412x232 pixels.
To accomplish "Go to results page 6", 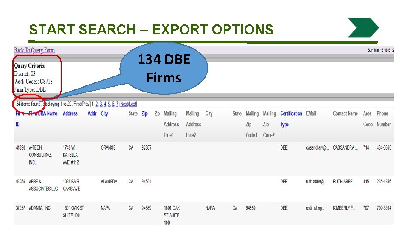I will click(x=113, y=104).
